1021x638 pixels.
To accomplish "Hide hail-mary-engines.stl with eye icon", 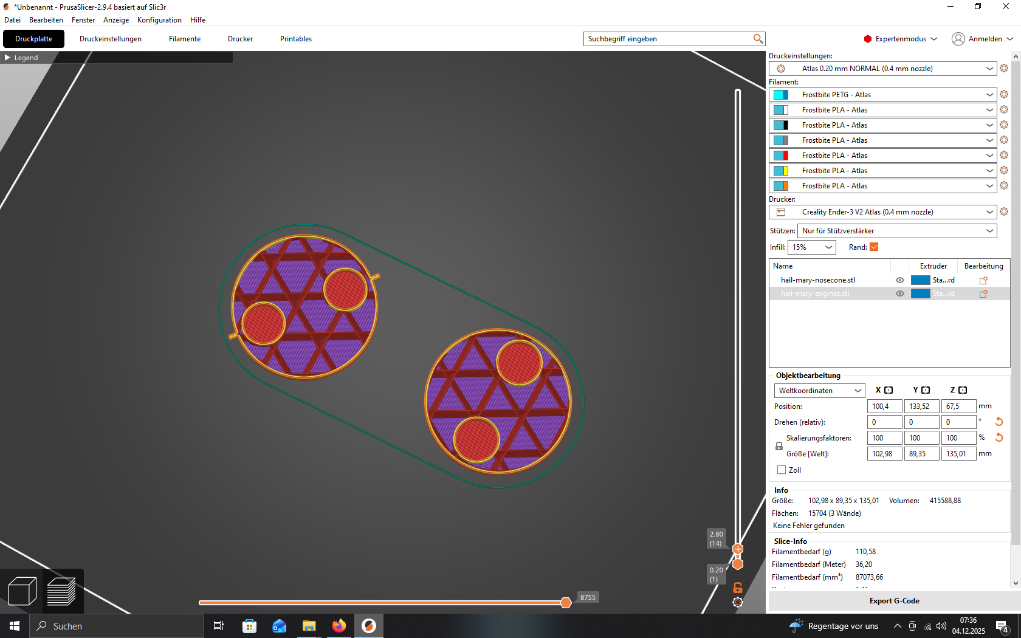I will tap(900, 293).
